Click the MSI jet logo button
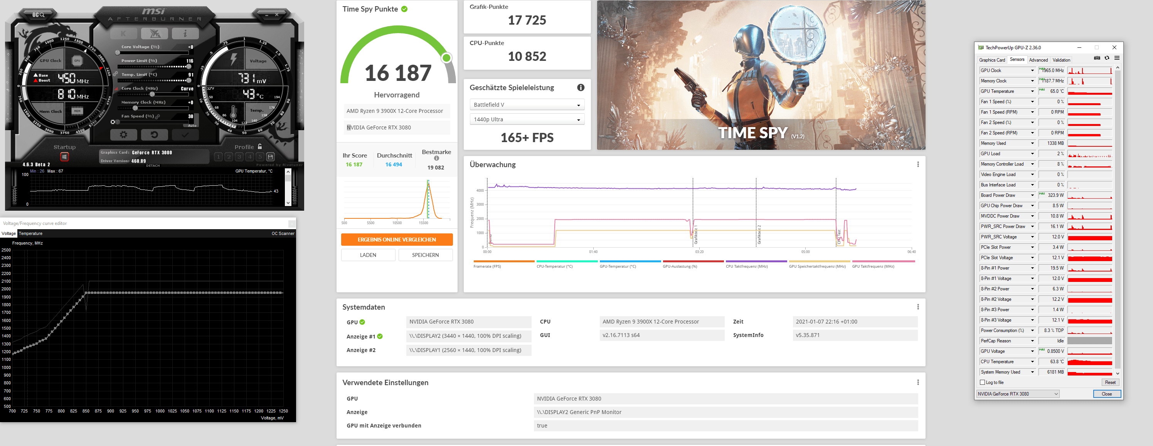Screen dimensions: 1153x446 pyautogui.click(x=155, y=33)
